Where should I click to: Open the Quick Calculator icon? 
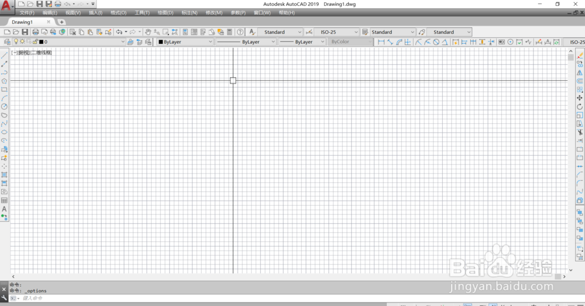coord(229,32)
